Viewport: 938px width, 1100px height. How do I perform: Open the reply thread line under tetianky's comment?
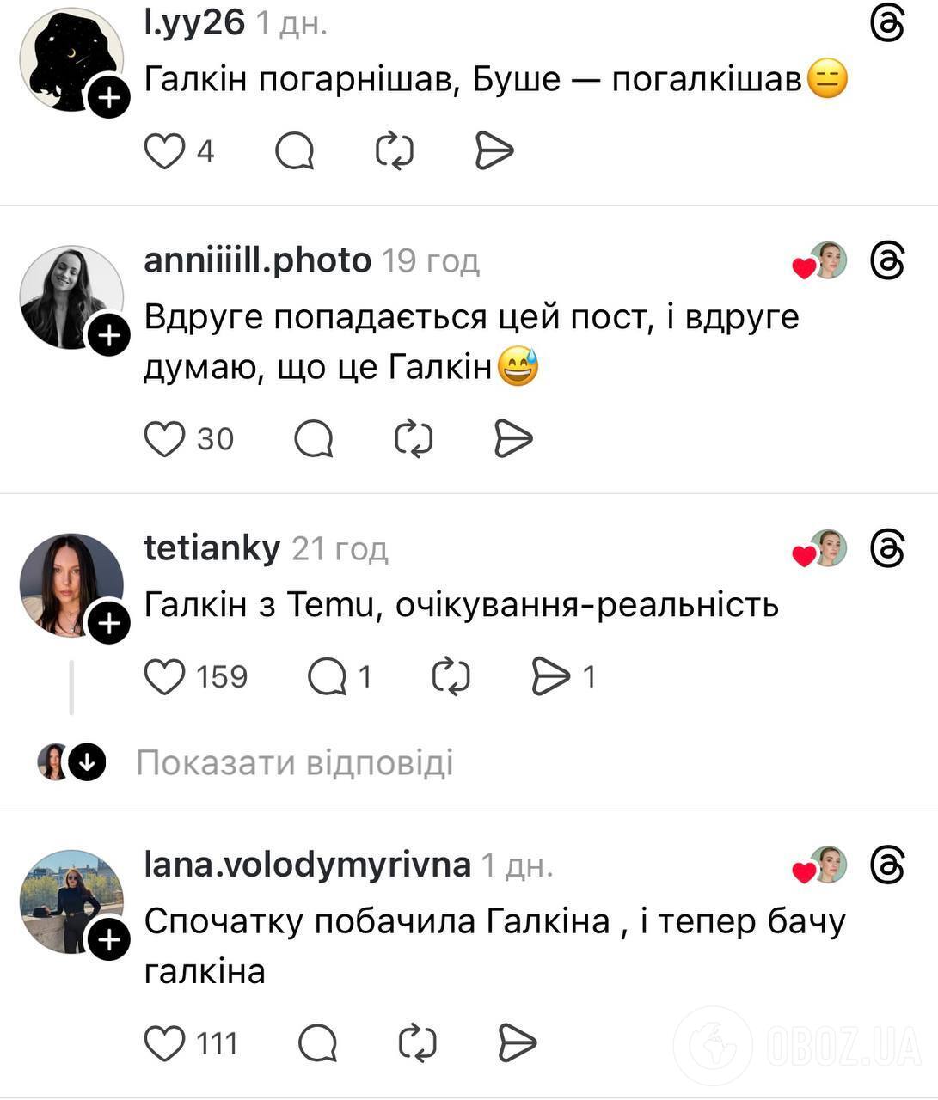click(x=71, y=687)
